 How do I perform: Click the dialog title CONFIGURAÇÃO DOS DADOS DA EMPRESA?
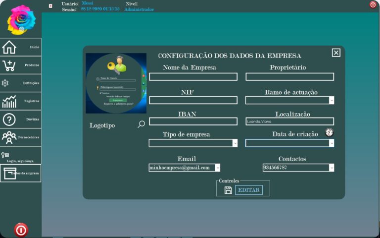(230, 56)
